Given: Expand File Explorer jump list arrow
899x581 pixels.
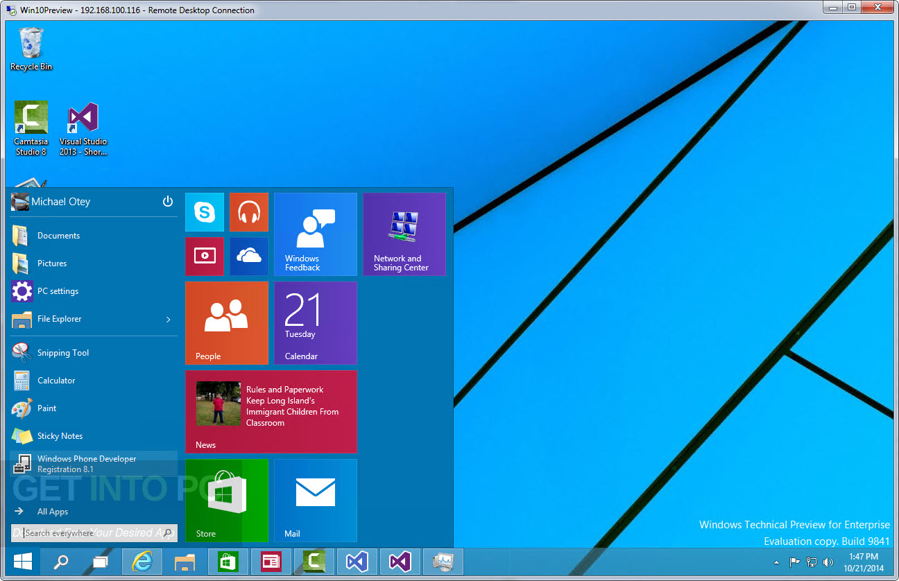Looking at the screenshot, I should tap(169, 319).
